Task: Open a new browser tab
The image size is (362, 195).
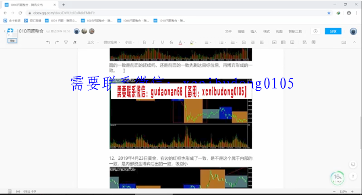Action: (64, 4)
